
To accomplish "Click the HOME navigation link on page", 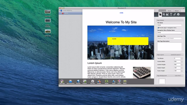I will tap(122, 13).
